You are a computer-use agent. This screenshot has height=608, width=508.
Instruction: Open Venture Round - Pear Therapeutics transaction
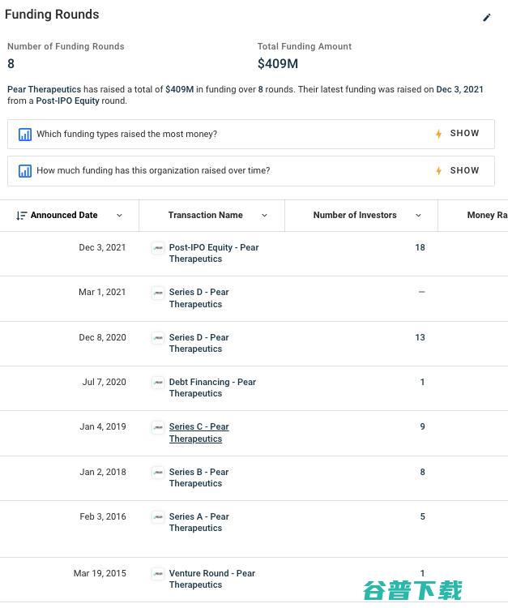212,579
